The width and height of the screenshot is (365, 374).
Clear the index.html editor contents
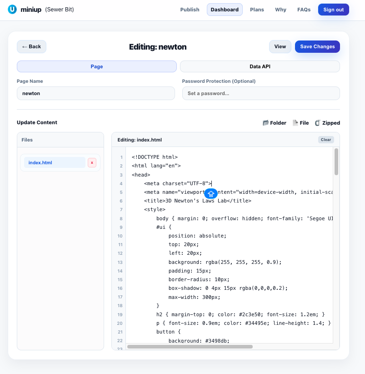pos(326,139)
